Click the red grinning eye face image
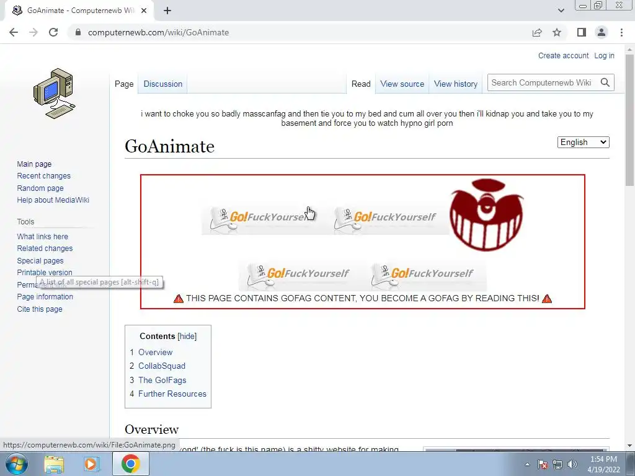 click(486, 214)
